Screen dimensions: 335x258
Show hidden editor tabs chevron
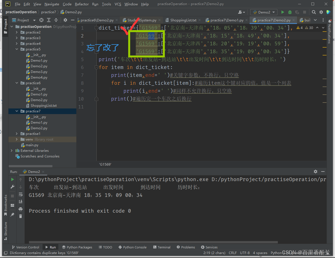point(315,20)
